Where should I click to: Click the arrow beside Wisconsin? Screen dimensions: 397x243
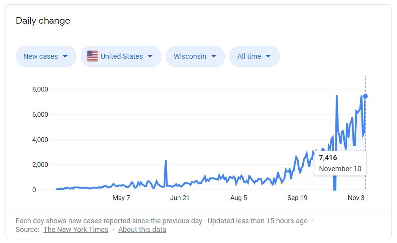tap(214, 56)
